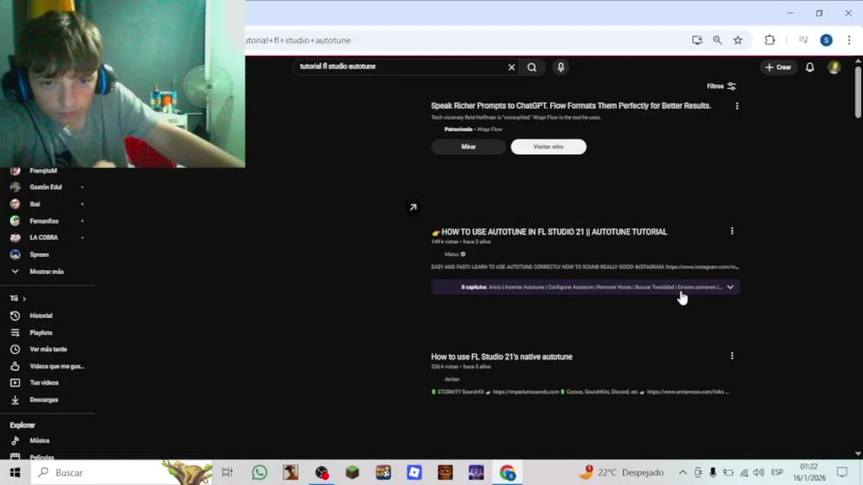Image resolution: width=863 pixels, height=485 pixels.
Task: Switch to Chrome in the taskbar
Action: [507, 473]
